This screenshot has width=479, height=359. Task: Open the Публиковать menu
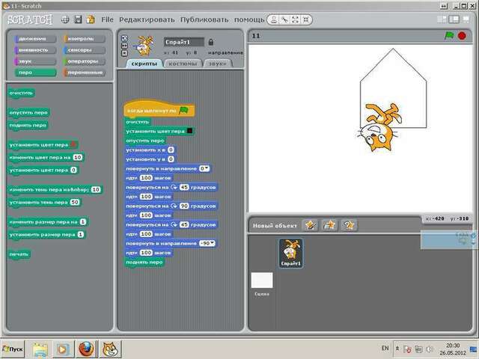[204, 20]
